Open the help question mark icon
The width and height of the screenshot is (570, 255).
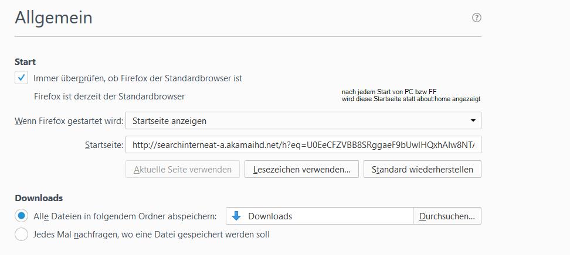pos(477,18)
